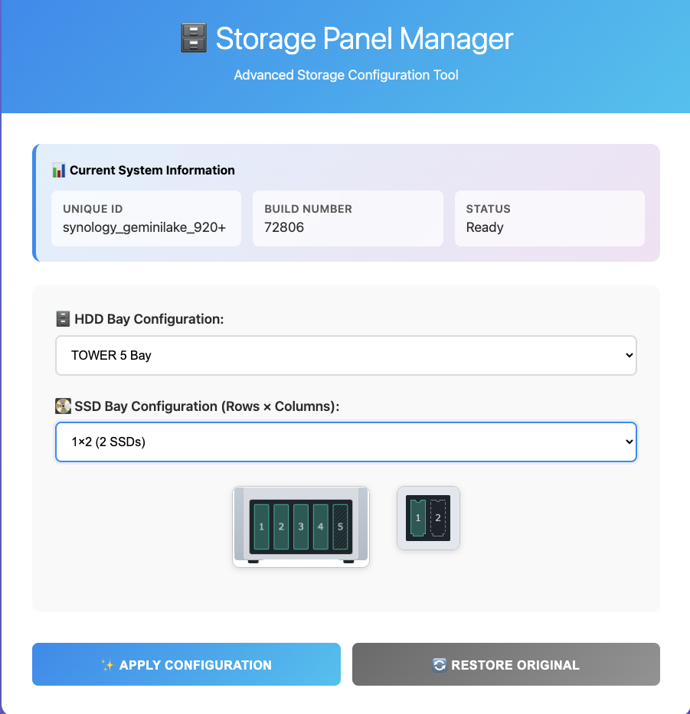Select hatched HDD bay 5 in the tower preview
Screen dimensions: 690x714
(x=340, y=527)
